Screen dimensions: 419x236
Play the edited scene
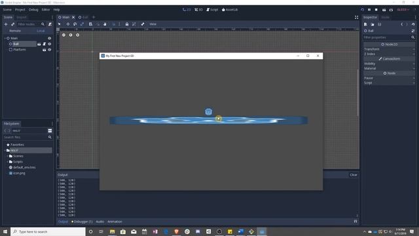click(x=384, y=10)
